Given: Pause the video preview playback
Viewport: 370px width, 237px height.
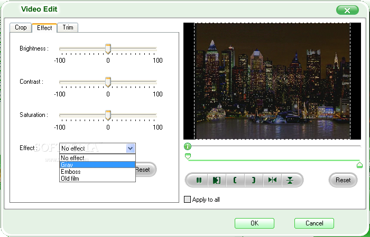Looking at the screenshot, I should tap(199, 180).
